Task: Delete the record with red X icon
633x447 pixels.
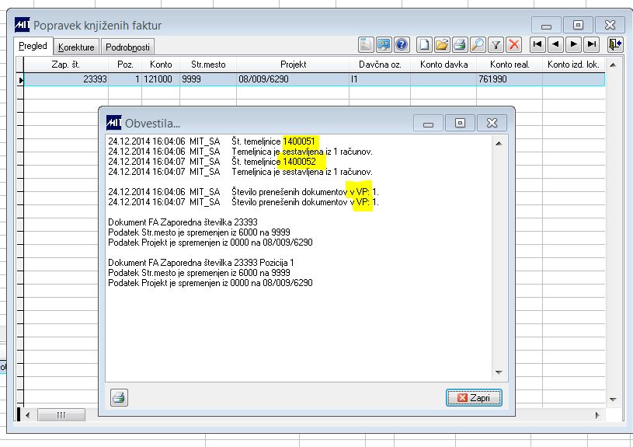Action: point(514,44)
